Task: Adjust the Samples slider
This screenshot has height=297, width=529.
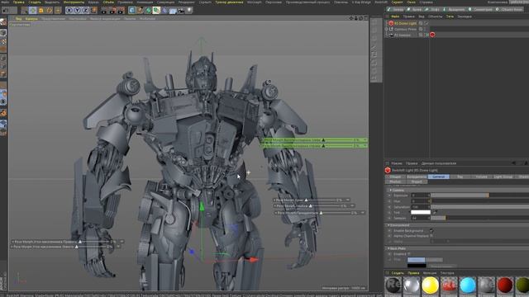Action: point(479,218)
